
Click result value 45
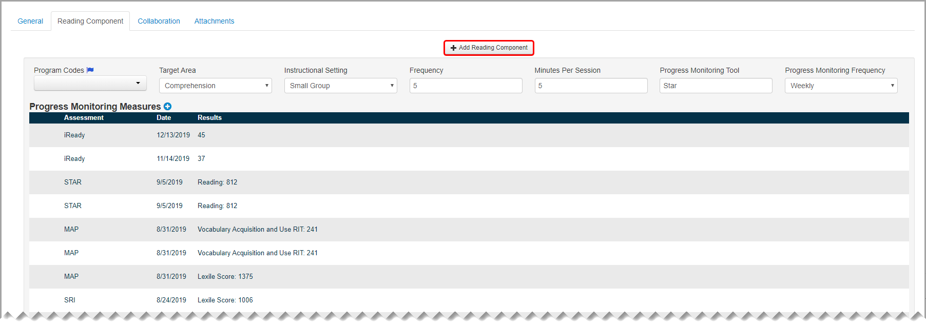click(x=201, y=135)
